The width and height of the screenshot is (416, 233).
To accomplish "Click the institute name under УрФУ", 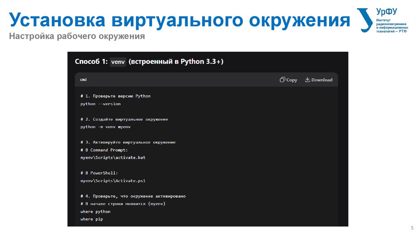I will (392, 26).
